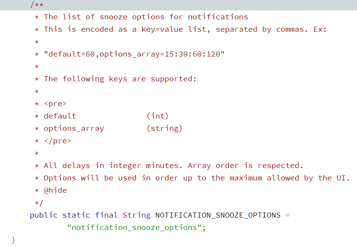The height and width of the screenshot is (247, 357).
Task: Click the (int) type annotation
Action: pyautogui.click(x=158, y=116)
